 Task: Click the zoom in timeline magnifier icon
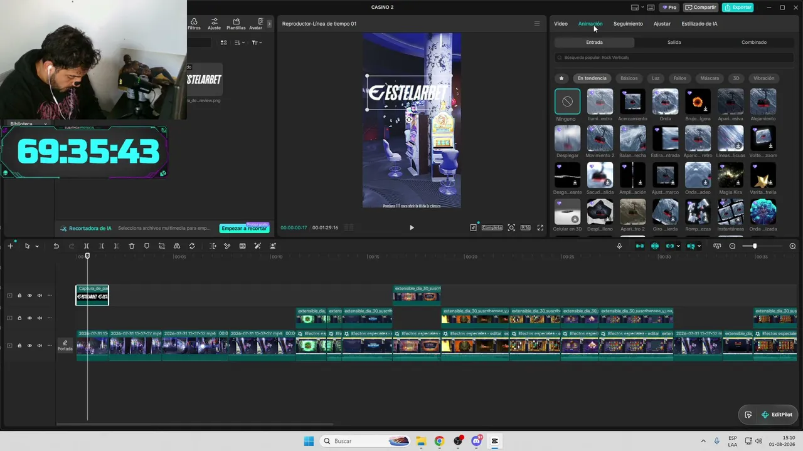pos(792,246)
